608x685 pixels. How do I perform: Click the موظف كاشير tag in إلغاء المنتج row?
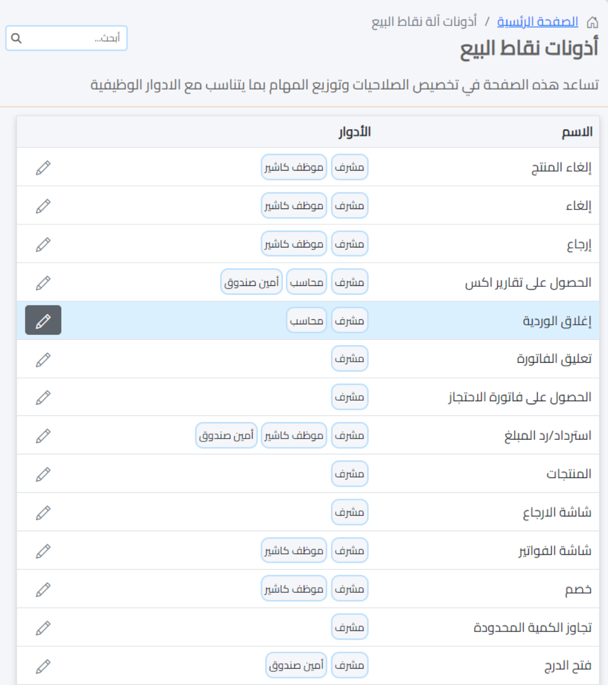click(293, 168)
